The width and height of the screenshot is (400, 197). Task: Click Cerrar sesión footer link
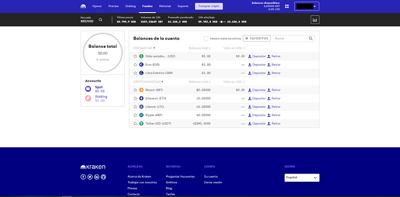[x=213, y=182]
